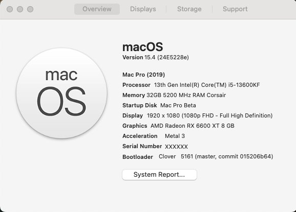Open the System Report button
Image resolution: width=296 pixels, height=212 pixels.
point(159,175)
